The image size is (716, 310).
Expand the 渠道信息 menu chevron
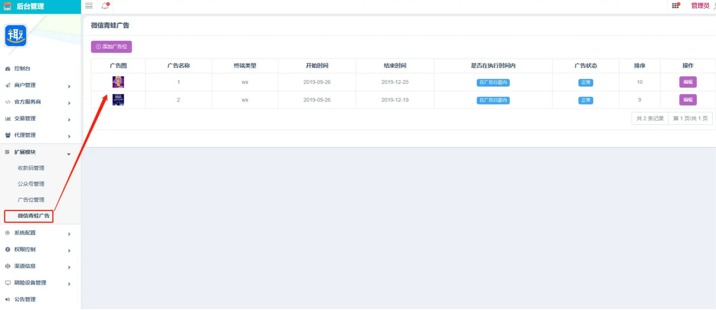click(x=69, y=267)
